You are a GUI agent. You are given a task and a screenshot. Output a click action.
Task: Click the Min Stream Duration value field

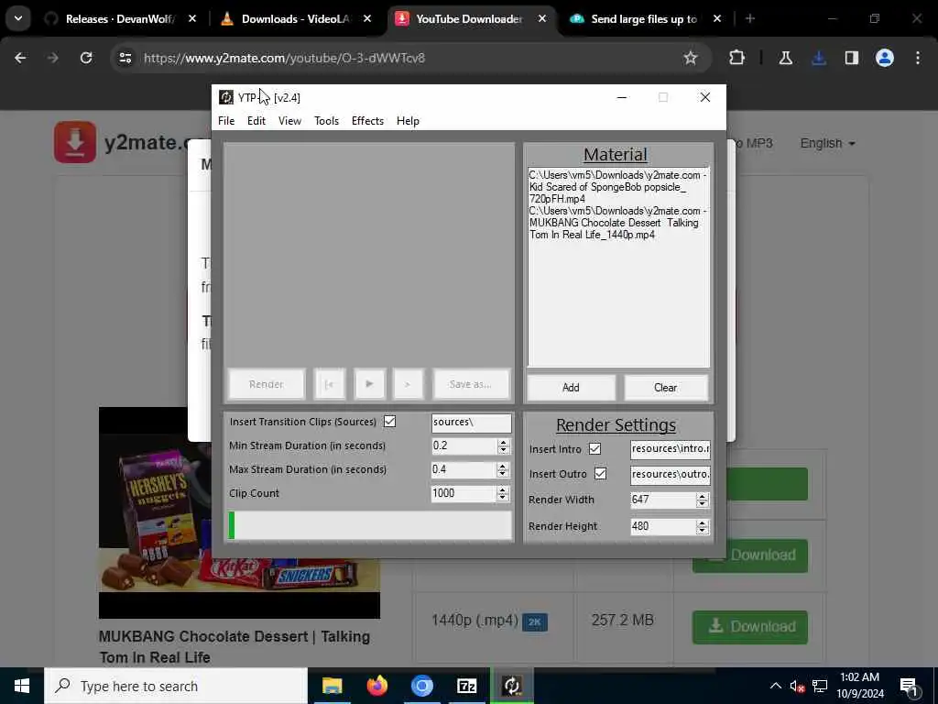point(464,446)
